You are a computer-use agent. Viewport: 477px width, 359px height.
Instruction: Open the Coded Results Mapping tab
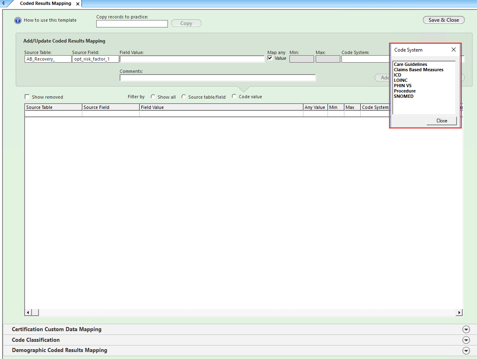pos(45,3)
